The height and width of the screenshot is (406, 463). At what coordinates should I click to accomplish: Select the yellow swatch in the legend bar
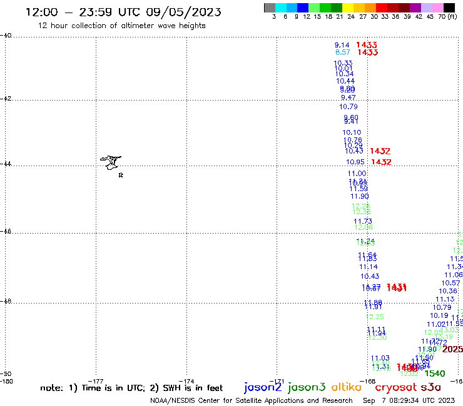[348, 7]
